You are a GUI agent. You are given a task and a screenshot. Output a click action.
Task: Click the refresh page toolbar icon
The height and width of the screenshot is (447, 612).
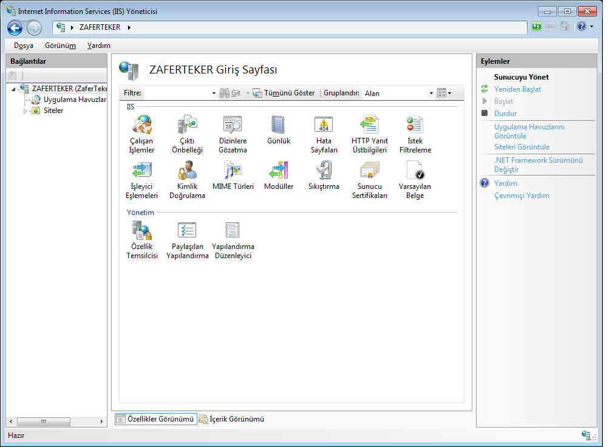[x=537, y=27]
